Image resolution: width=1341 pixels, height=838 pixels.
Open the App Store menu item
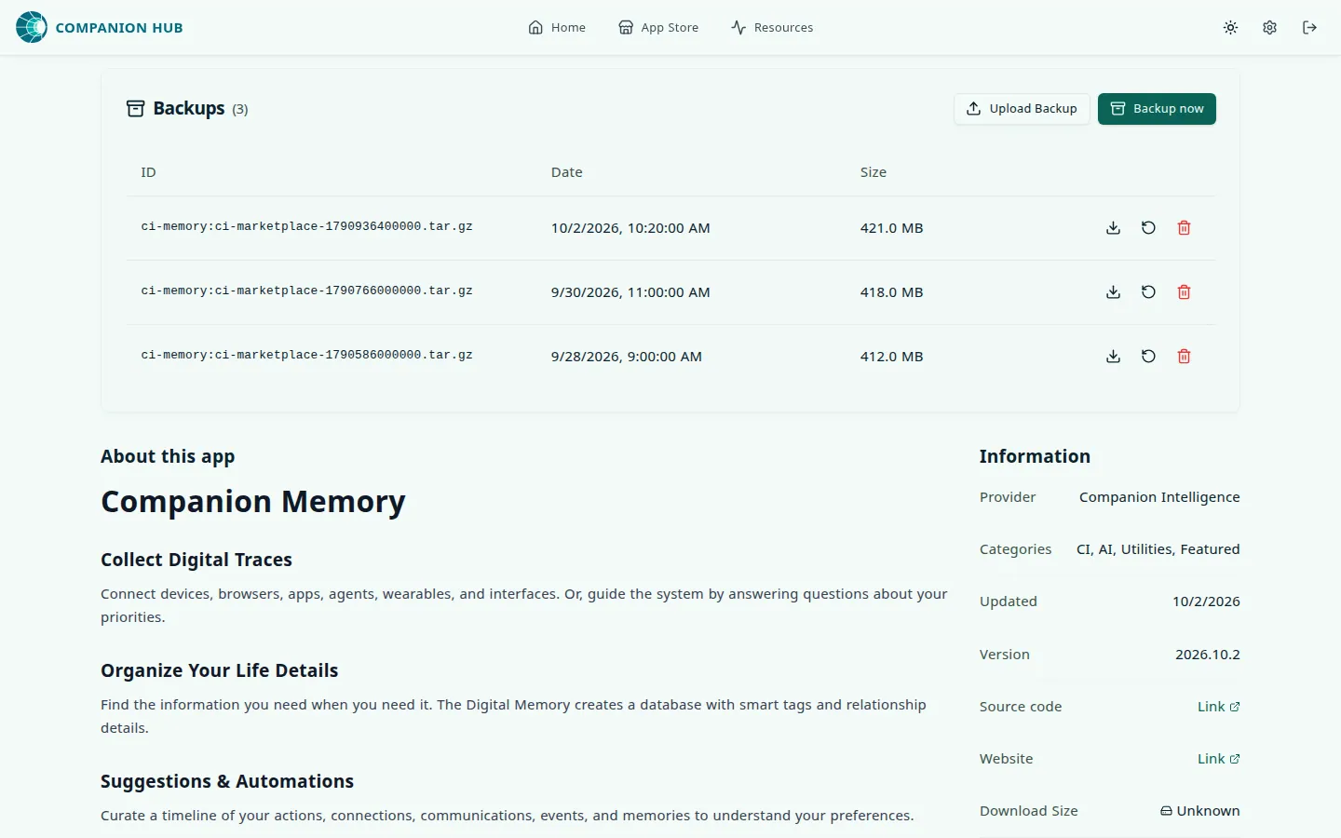pyautogui.click(x=658, y=28)
